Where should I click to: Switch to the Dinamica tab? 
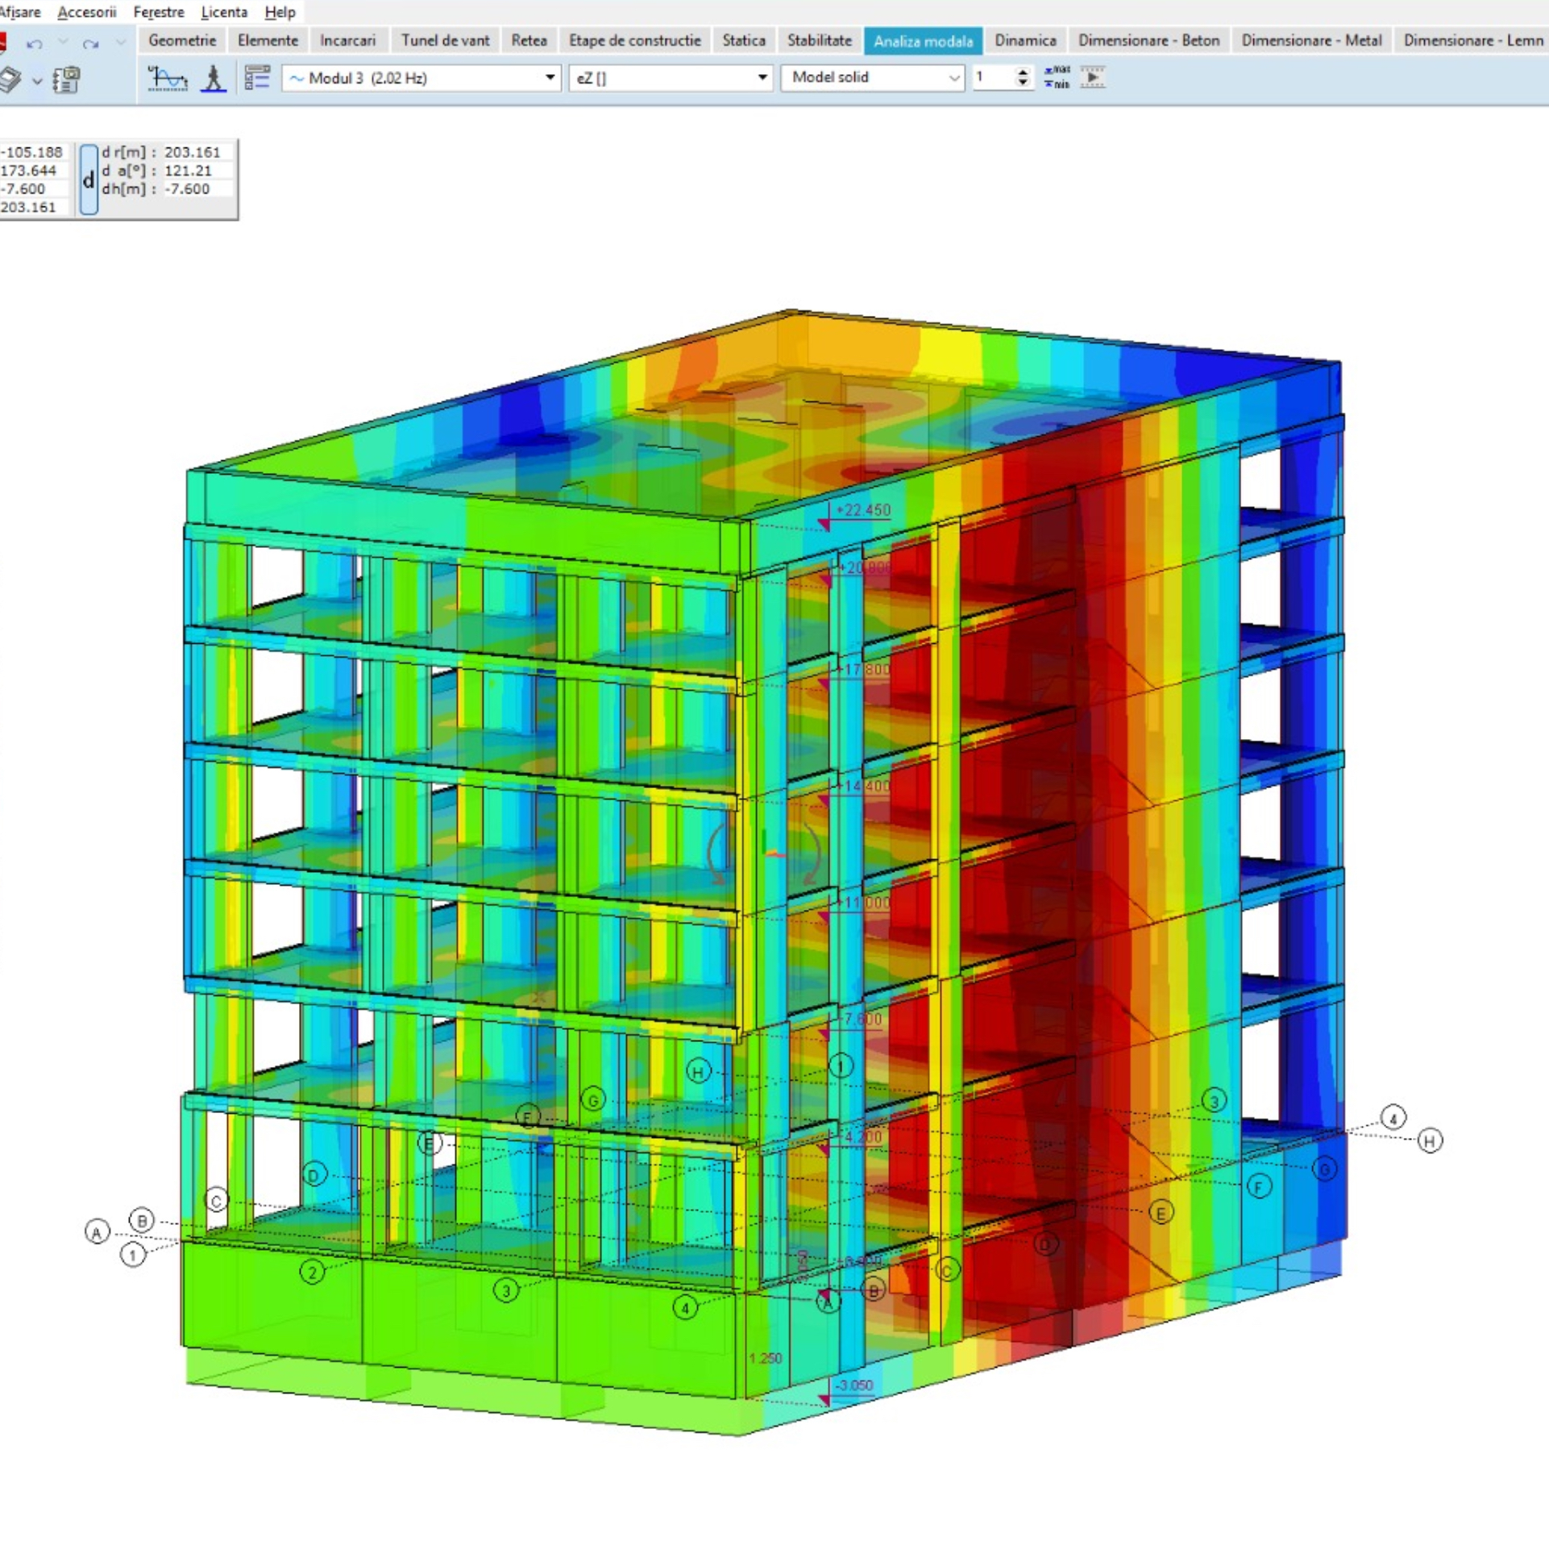(x=1024, y=40)
